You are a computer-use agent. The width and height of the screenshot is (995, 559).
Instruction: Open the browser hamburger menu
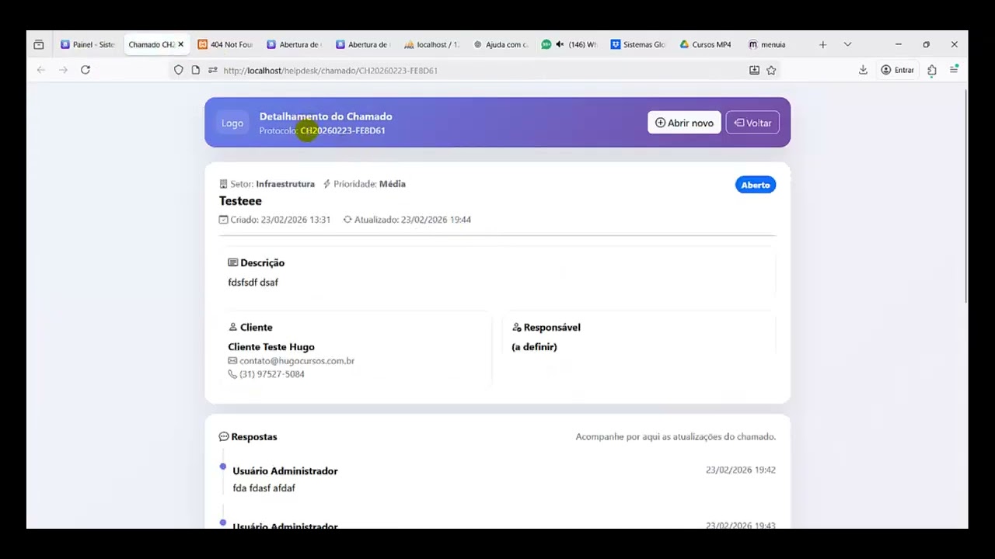point(954,70)
